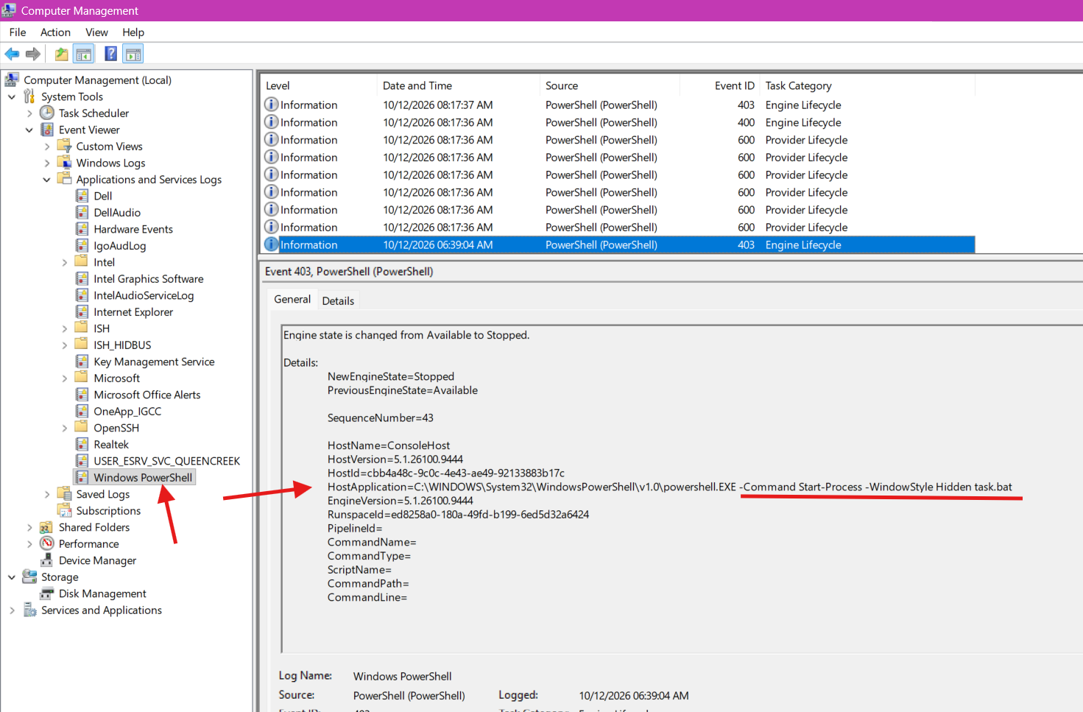Screen dimensions: 1083x712
Task: Select the Internet Explorer log
Action: [x=133, y=311]
